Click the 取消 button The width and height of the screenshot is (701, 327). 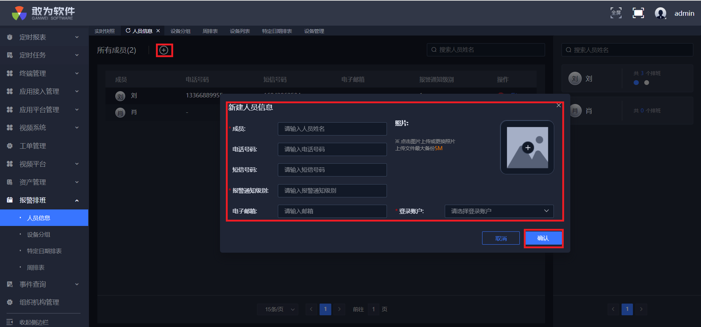tap(501, 238)
